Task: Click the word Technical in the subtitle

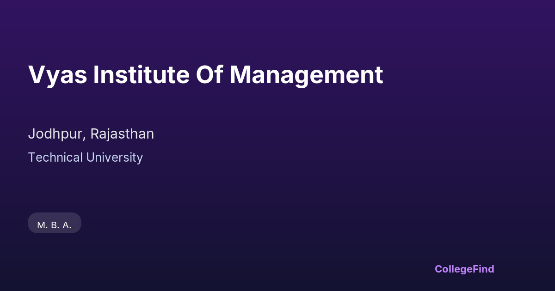Action: [x=55, y=158]
